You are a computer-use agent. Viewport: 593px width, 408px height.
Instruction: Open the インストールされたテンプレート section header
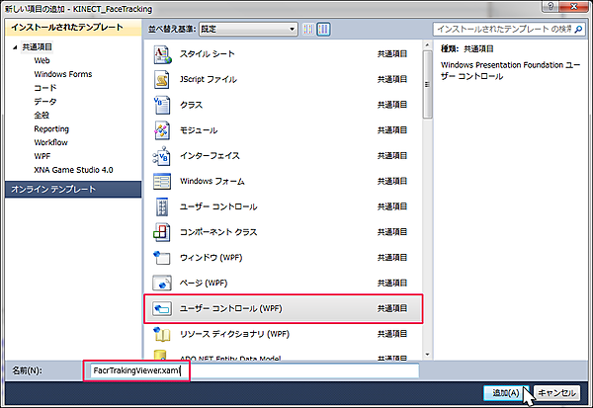pyautogui.click(x=73, y=28)
